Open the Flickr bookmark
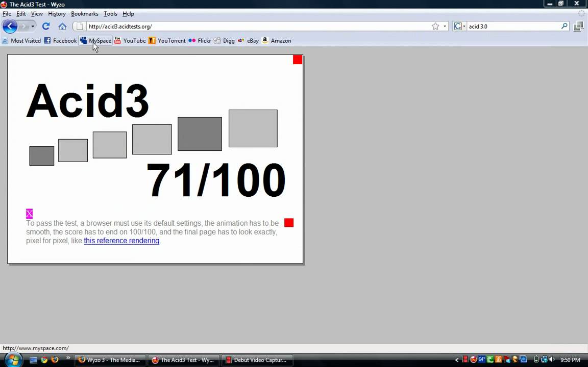The image size is (588, 367). coord(200,41)
